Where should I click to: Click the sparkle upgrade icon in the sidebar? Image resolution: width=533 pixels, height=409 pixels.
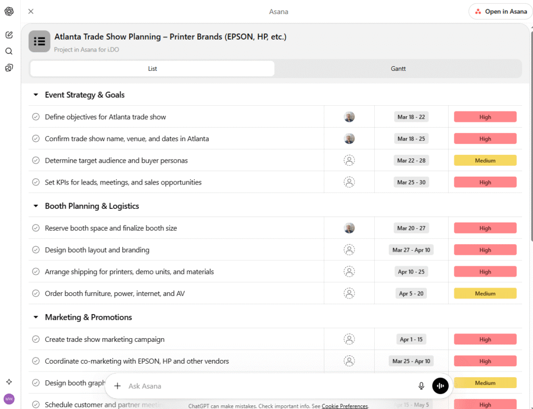(8, 381)
